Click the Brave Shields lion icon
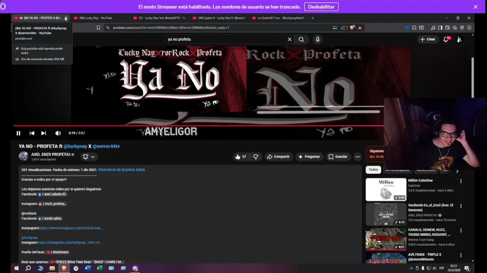 tap(352, 28)
